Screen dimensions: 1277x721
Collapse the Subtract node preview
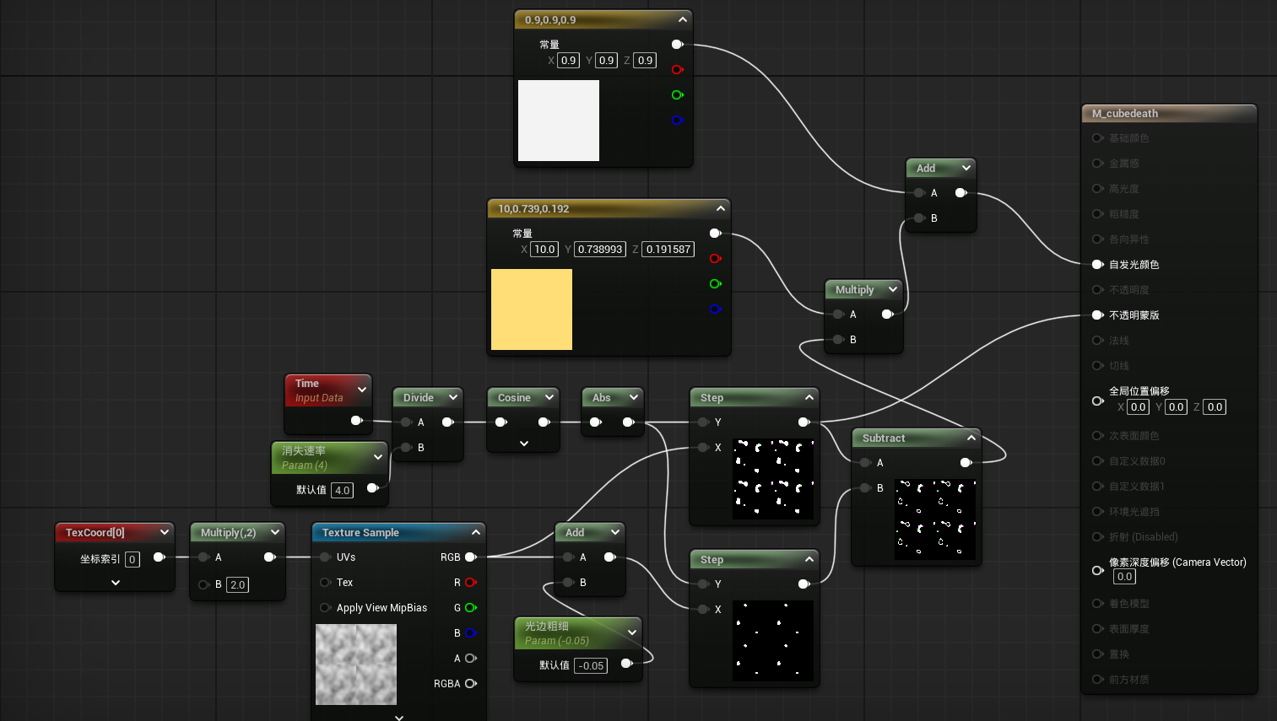pyautogui.click(x=971, y=438)
